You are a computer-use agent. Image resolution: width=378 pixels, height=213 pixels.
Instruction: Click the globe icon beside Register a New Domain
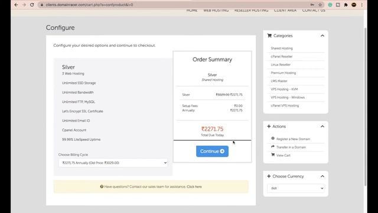[273, 138]
